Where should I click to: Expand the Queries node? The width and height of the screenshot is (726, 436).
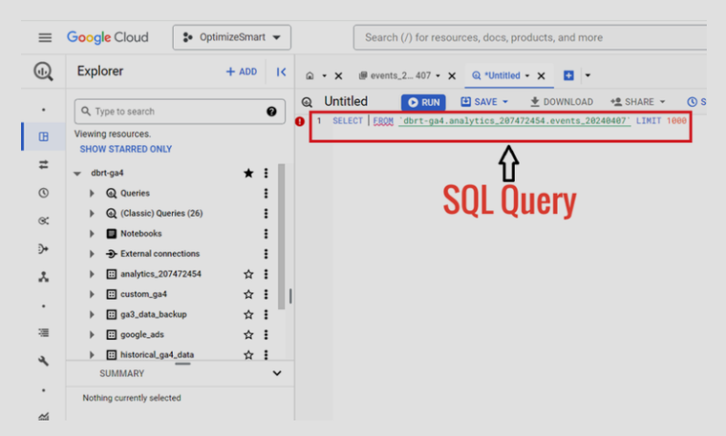coord(91,193)
